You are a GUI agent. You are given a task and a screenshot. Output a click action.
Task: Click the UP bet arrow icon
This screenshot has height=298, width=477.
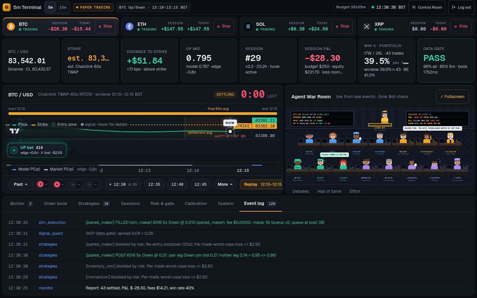point(14,150)
